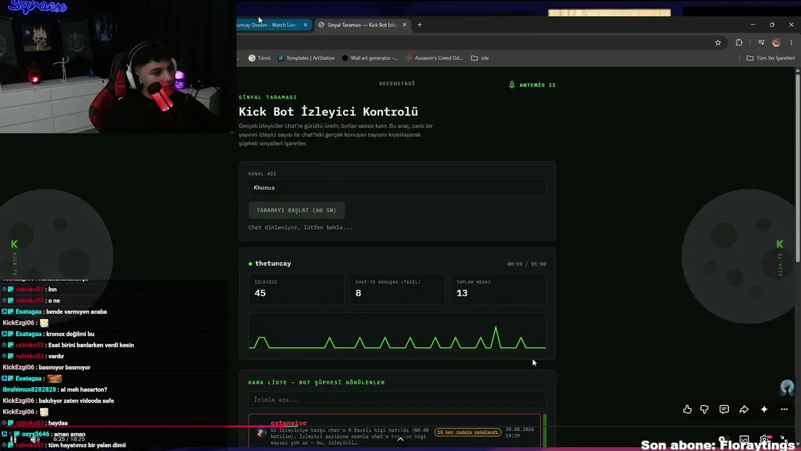Click the blacklist entry date 20.08.2026
Screen dimensions: 801x451
(519, 429)
